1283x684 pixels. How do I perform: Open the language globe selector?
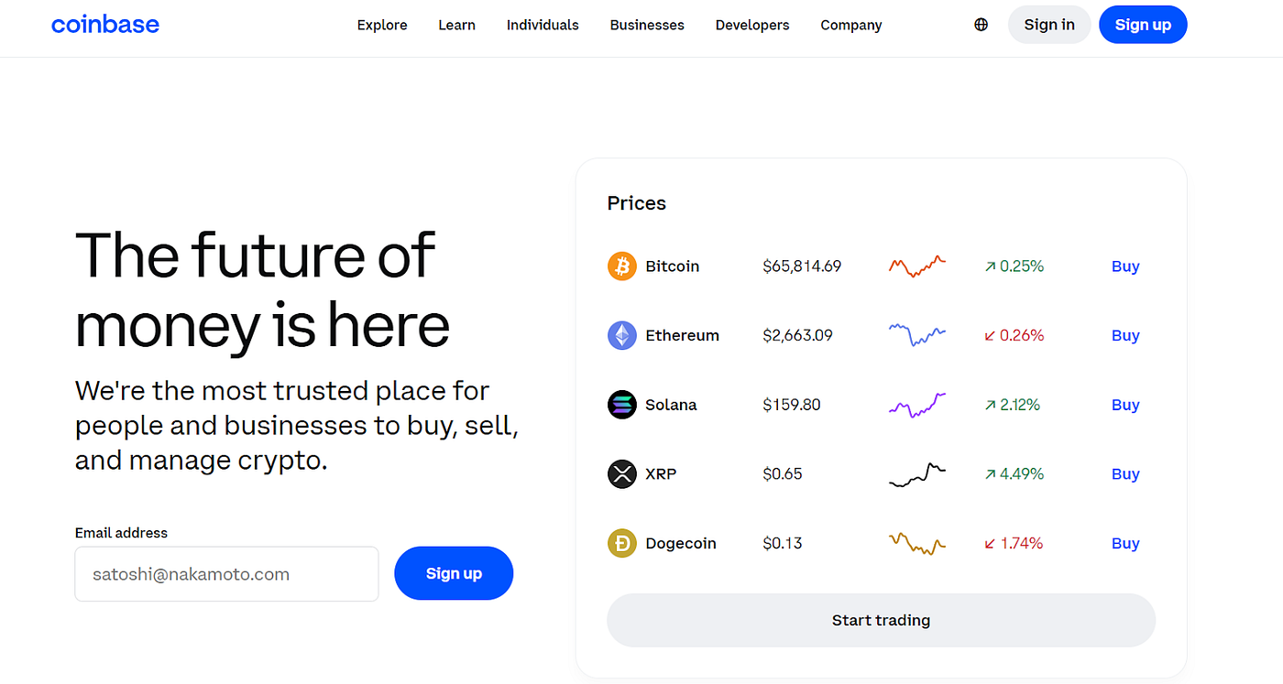click(981, 24)
